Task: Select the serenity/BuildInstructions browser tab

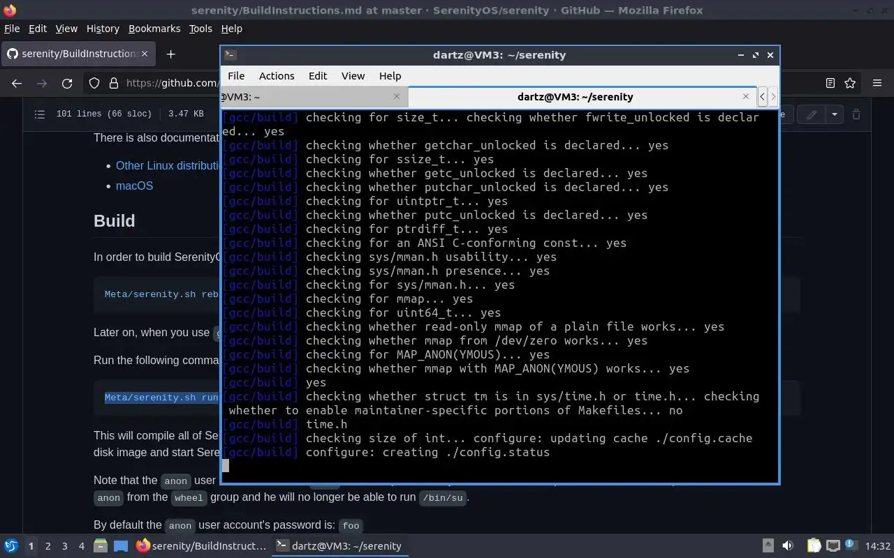Action: coord(78,54)
